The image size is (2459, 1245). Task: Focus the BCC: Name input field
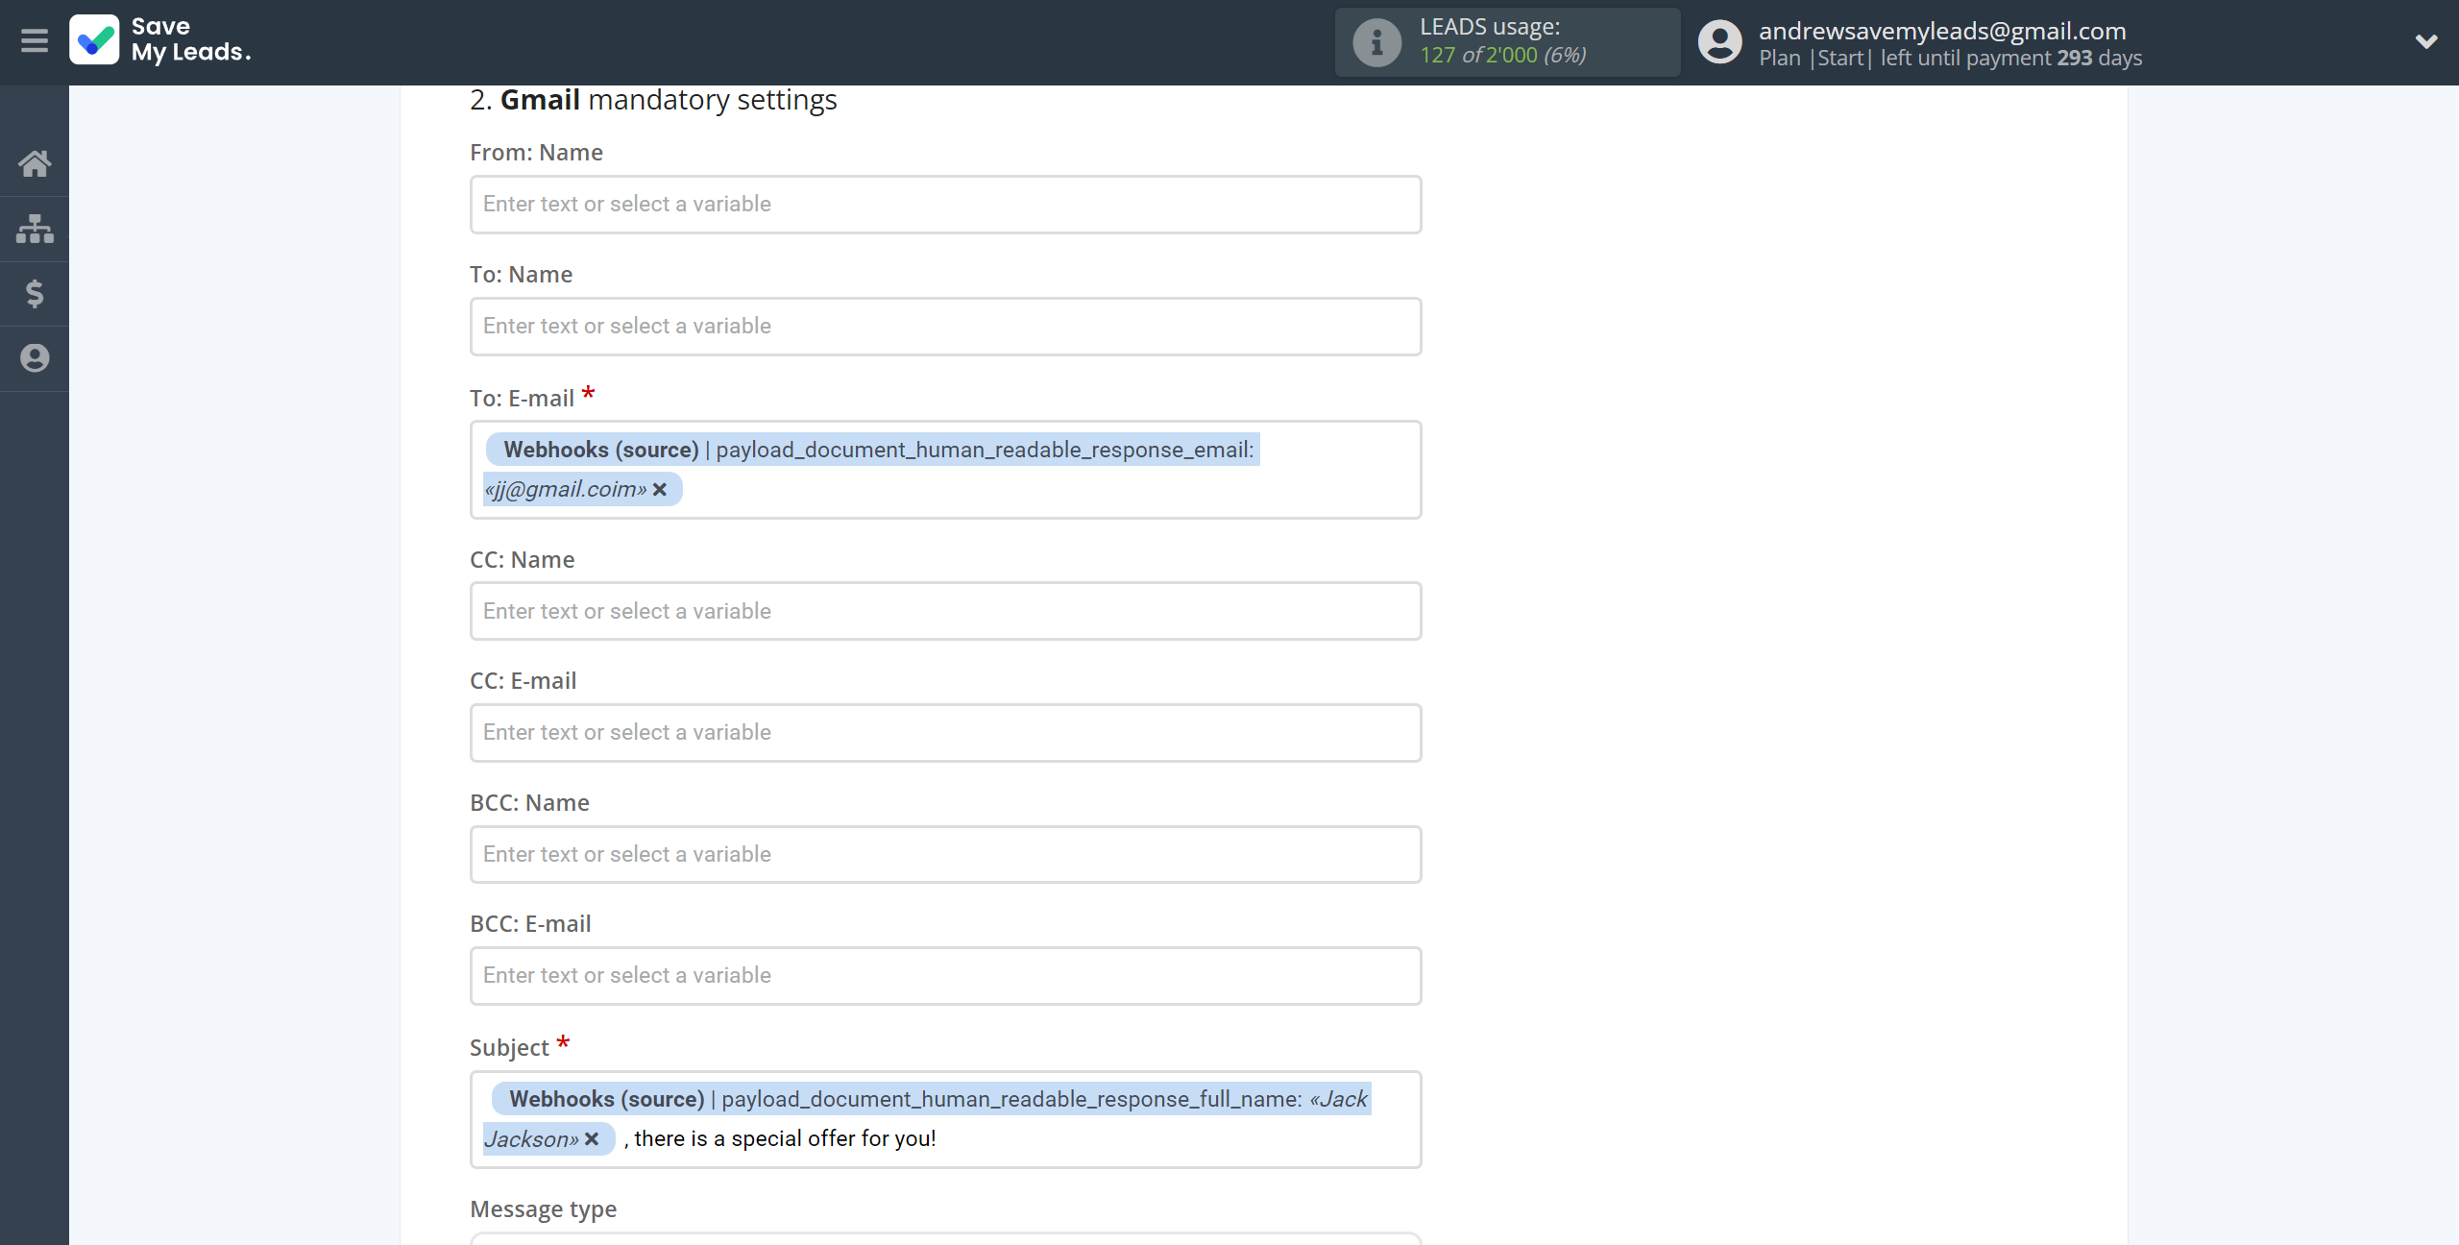945,855
